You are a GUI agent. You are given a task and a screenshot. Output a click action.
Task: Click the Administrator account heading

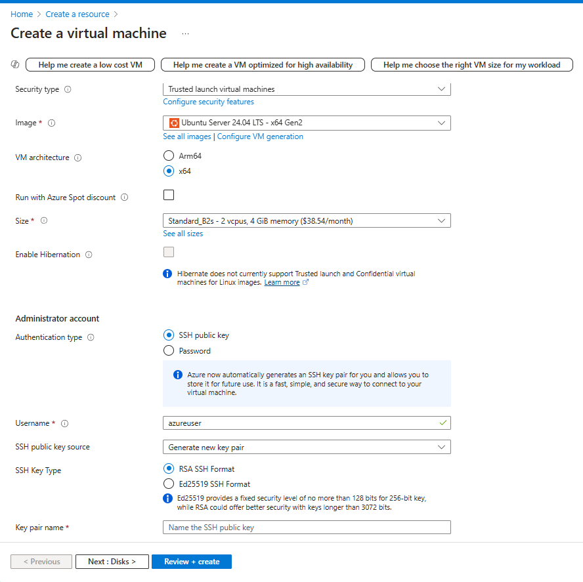(x=57, y=318)
